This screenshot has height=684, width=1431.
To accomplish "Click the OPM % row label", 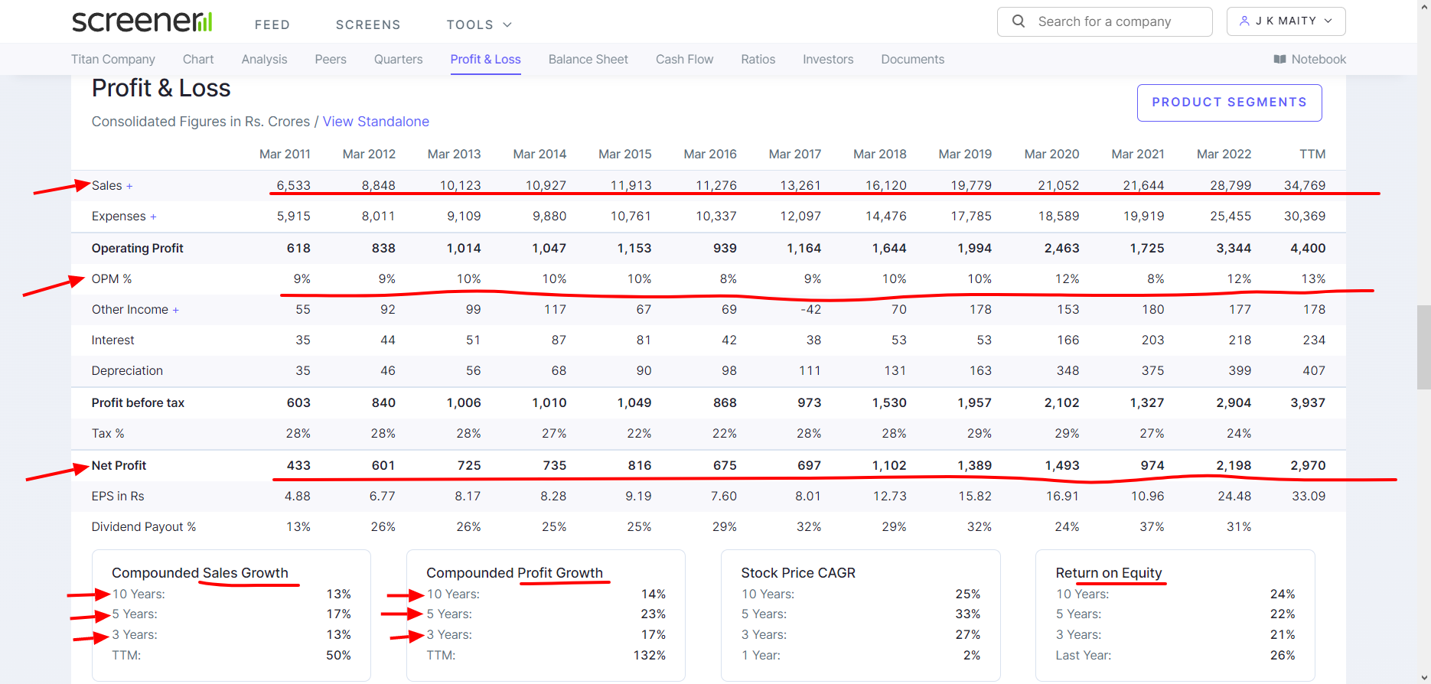I will [x=112, y=278].
